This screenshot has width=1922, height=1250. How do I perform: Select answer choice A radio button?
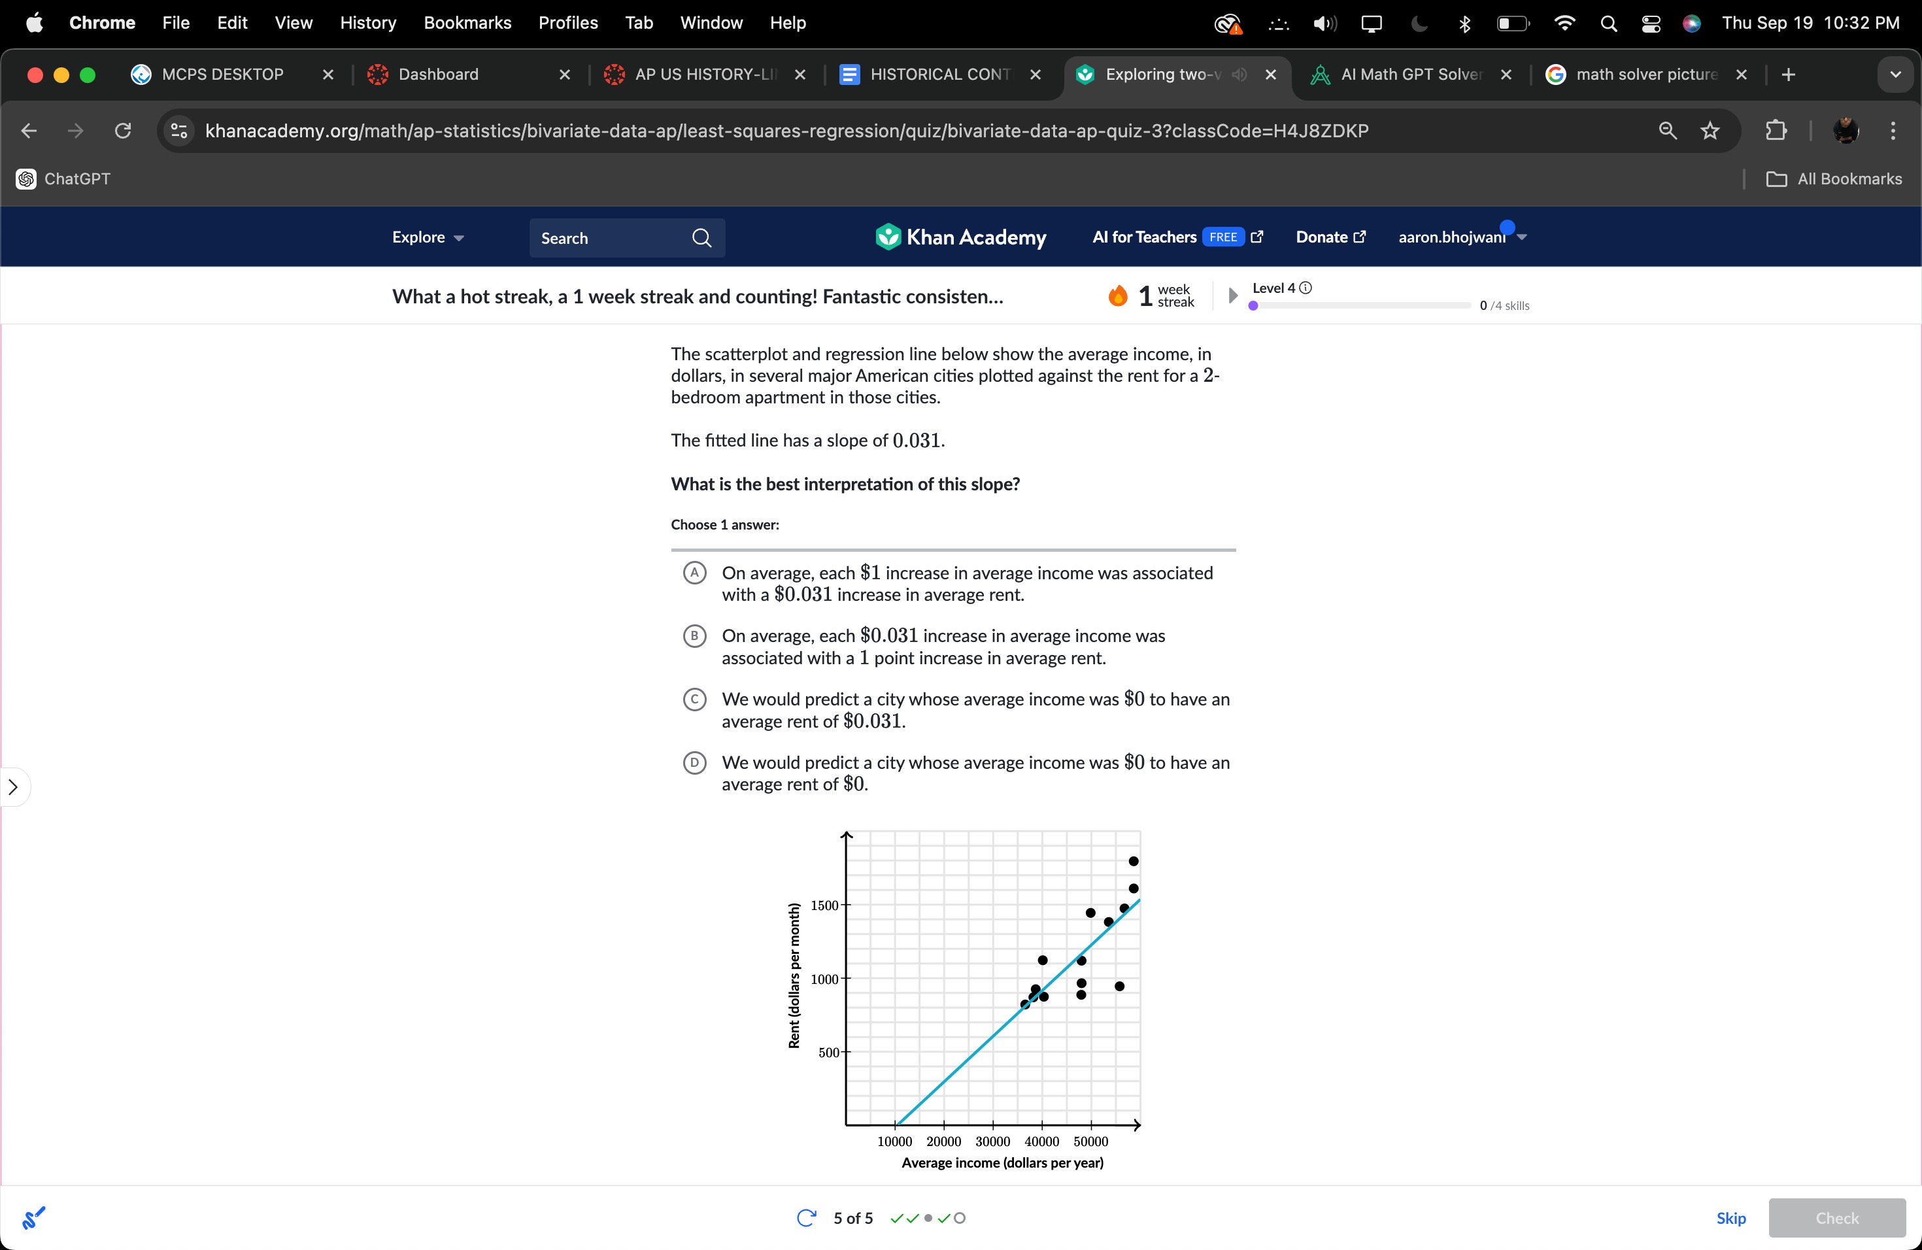pos(694,573)
